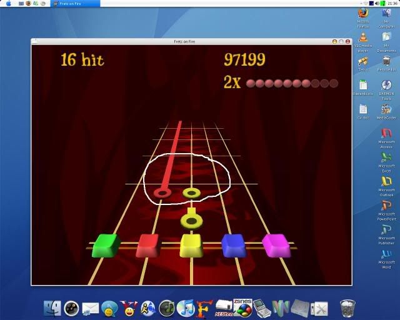Open Nintendo 64 emulator dock icon

click(x=281, y=308)
